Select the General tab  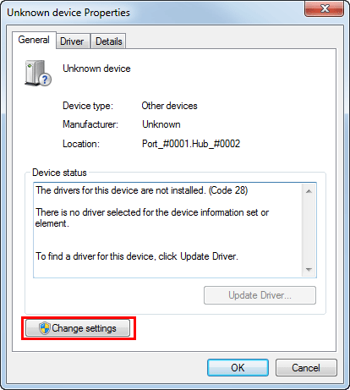point(34,40)
